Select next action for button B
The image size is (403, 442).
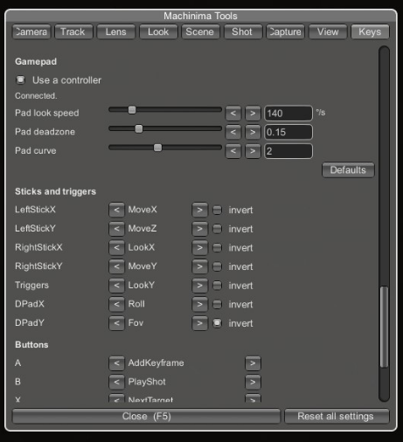253,382
